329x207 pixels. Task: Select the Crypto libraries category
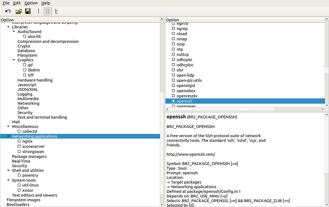coord(24,46)
